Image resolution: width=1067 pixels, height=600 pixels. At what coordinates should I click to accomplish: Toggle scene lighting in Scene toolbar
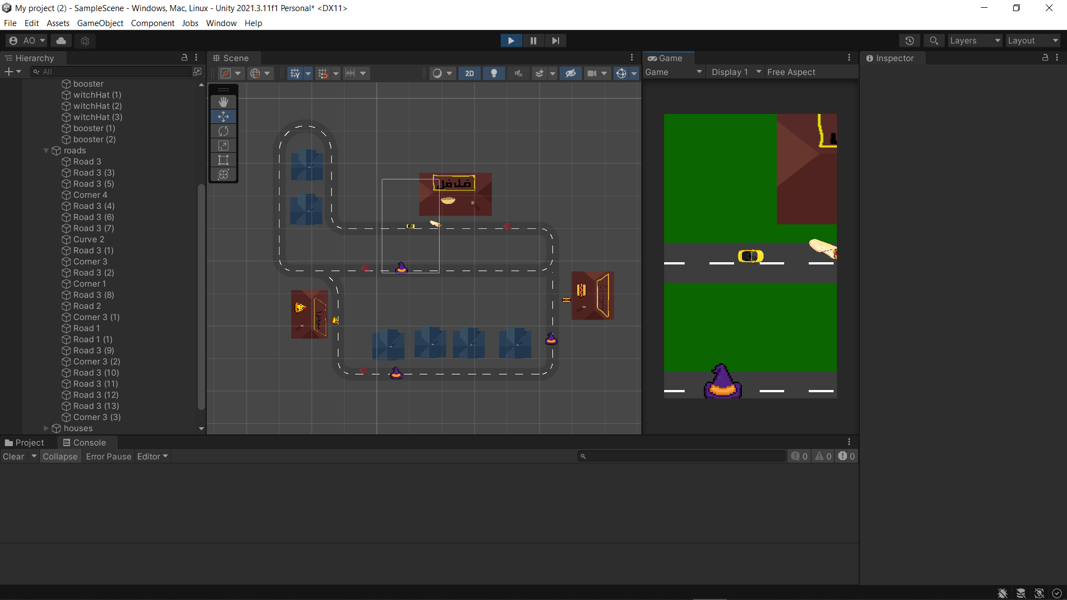[493, 73]
